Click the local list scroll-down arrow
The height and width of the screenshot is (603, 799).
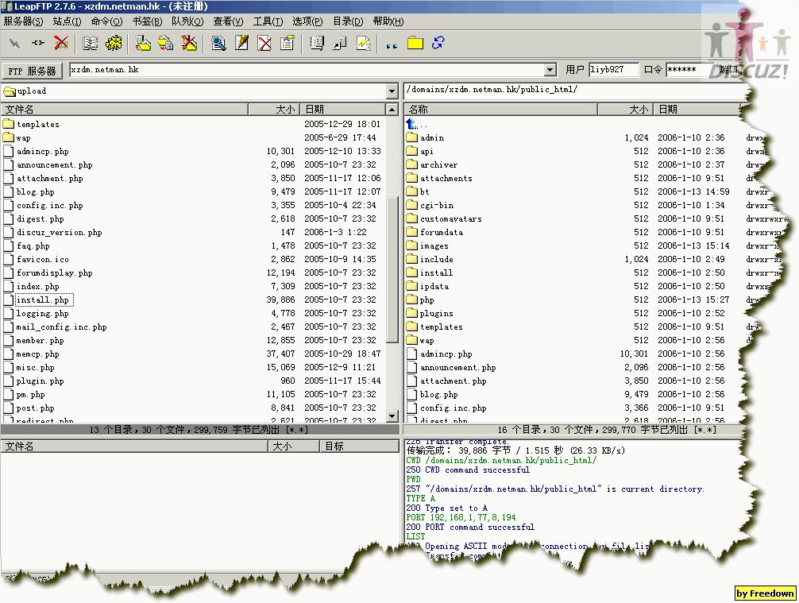[x=392, y=416]
